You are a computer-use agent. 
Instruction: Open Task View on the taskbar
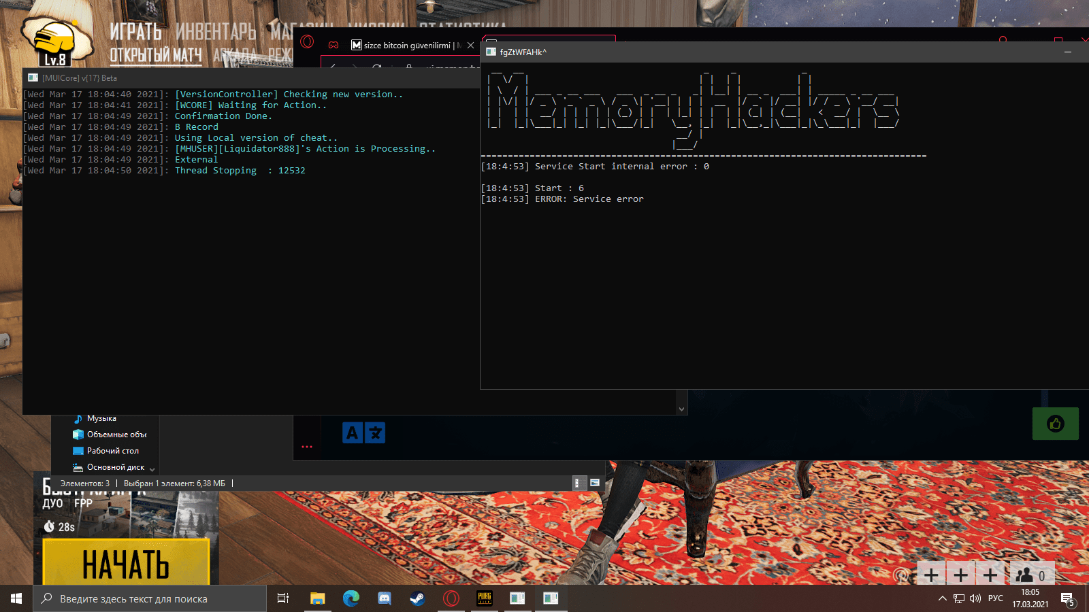[x=283, y=598]
